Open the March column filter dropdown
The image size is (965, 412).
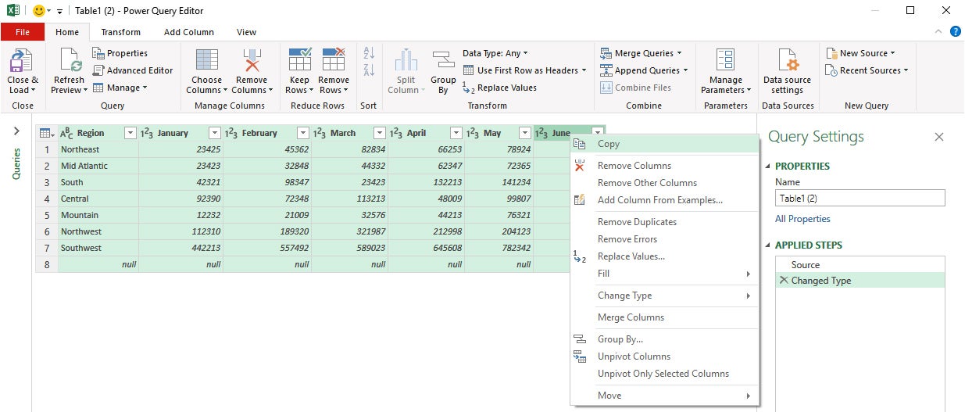(379, 133)
